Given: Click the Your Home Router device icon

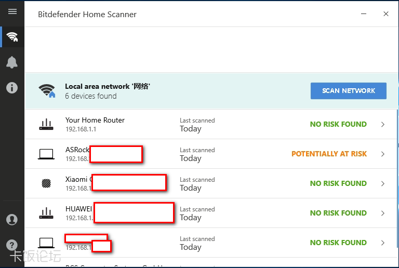Looking at the screenshot, I should (x=46, y=124).
